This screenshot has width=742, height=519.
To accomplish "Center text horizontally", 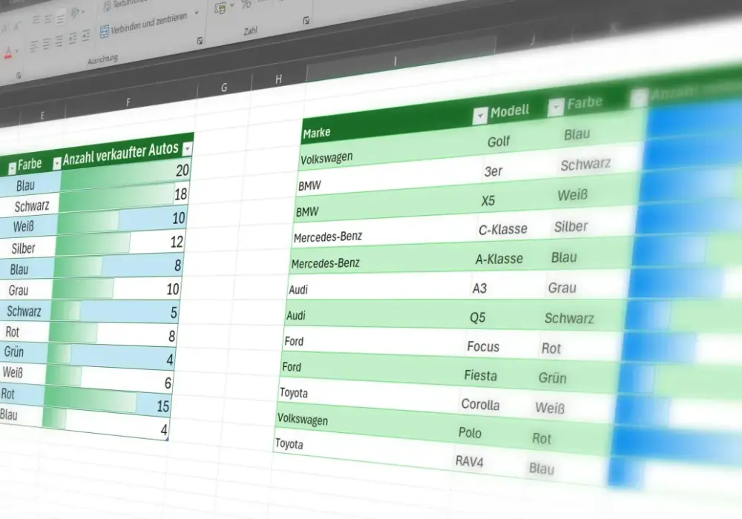I will (46, 44).
